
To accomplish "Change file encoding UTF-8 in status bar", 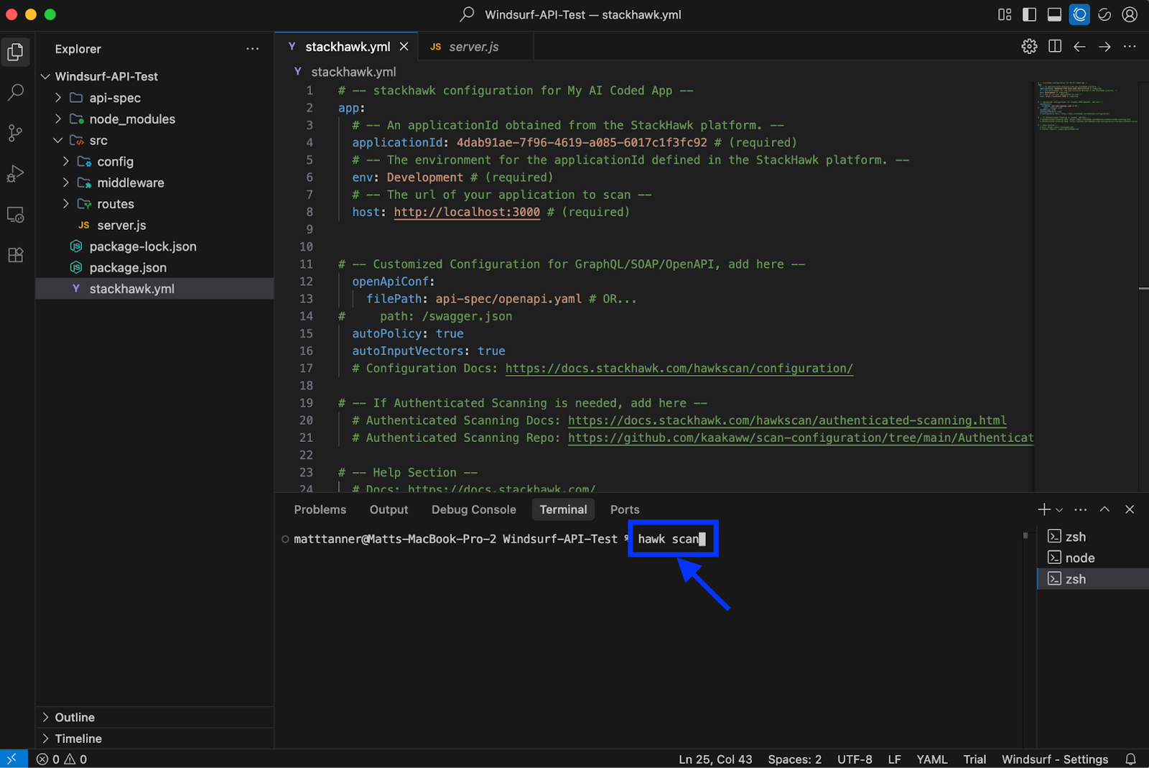I will pos(855,759).
